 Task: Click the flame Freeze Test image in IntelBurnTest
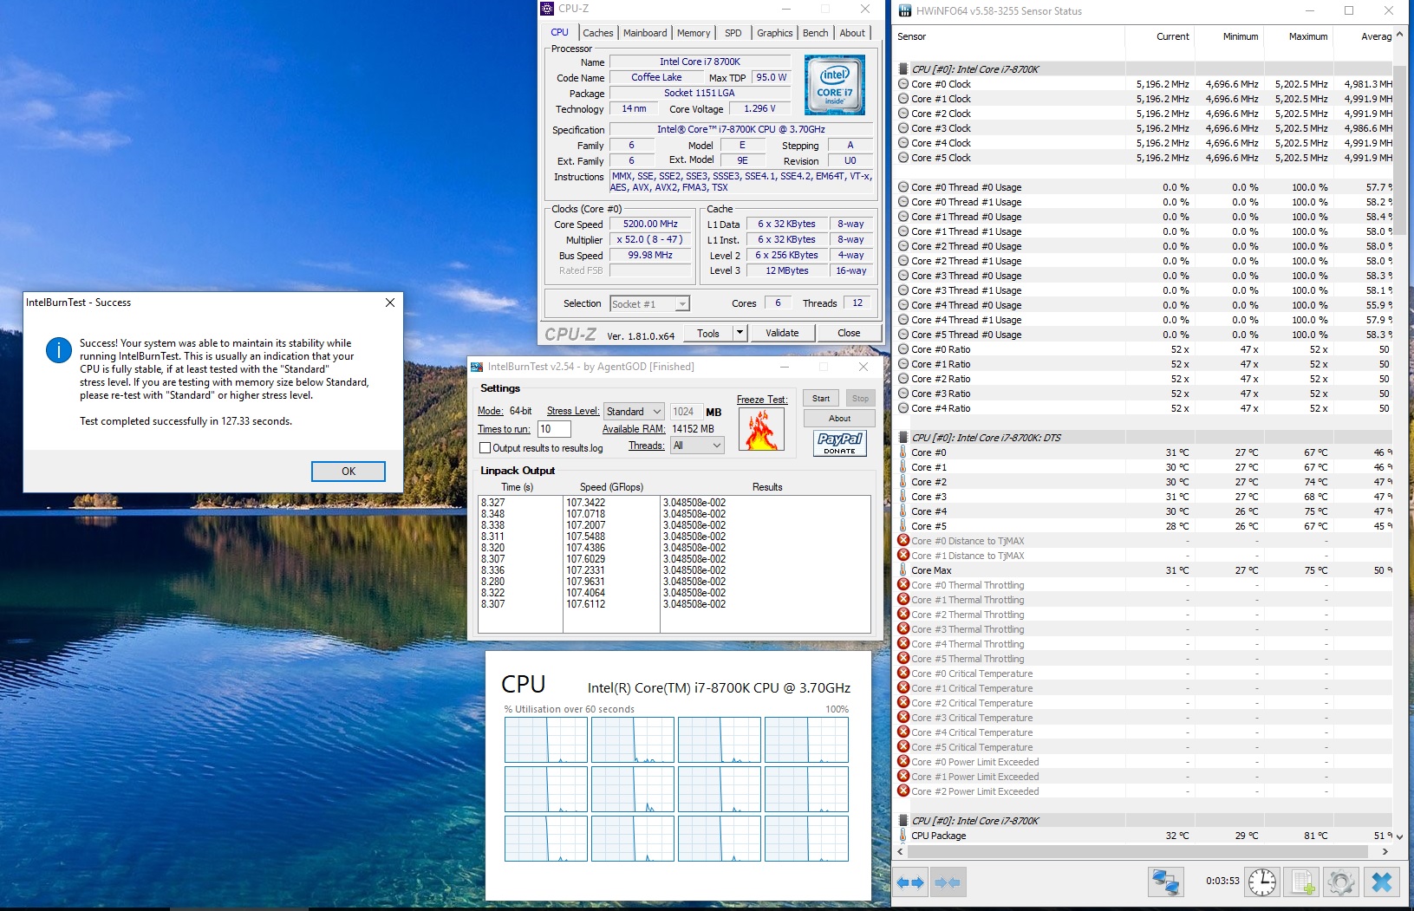tap(761, 429)
